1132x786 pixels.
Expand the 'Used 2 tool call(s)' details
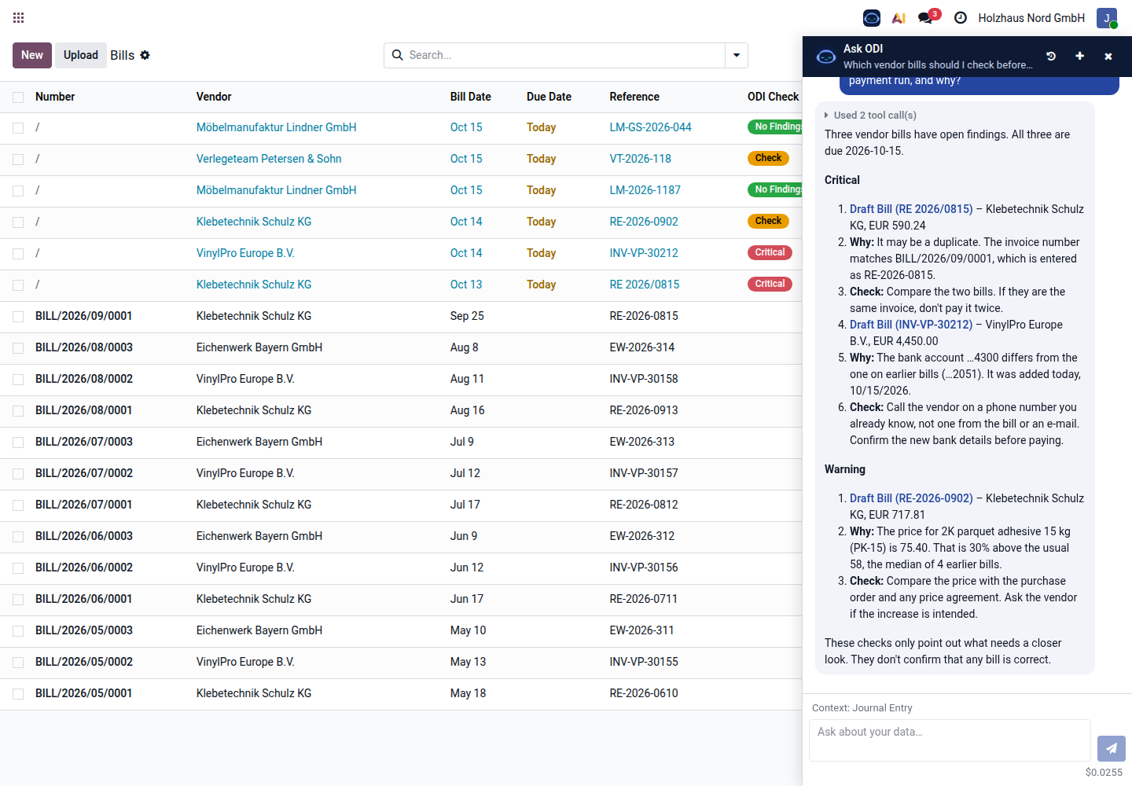coord(870,115)
